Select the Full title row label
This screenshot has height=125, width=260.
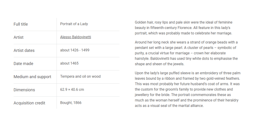pyautogui.click(x=21, y=24)
